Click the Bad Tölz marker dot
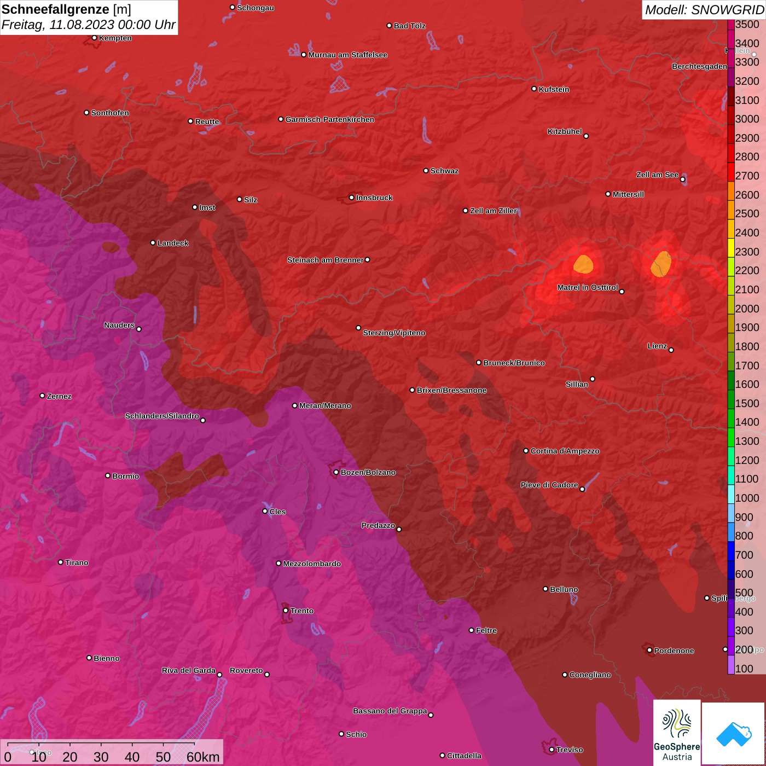 pos(389,26)
